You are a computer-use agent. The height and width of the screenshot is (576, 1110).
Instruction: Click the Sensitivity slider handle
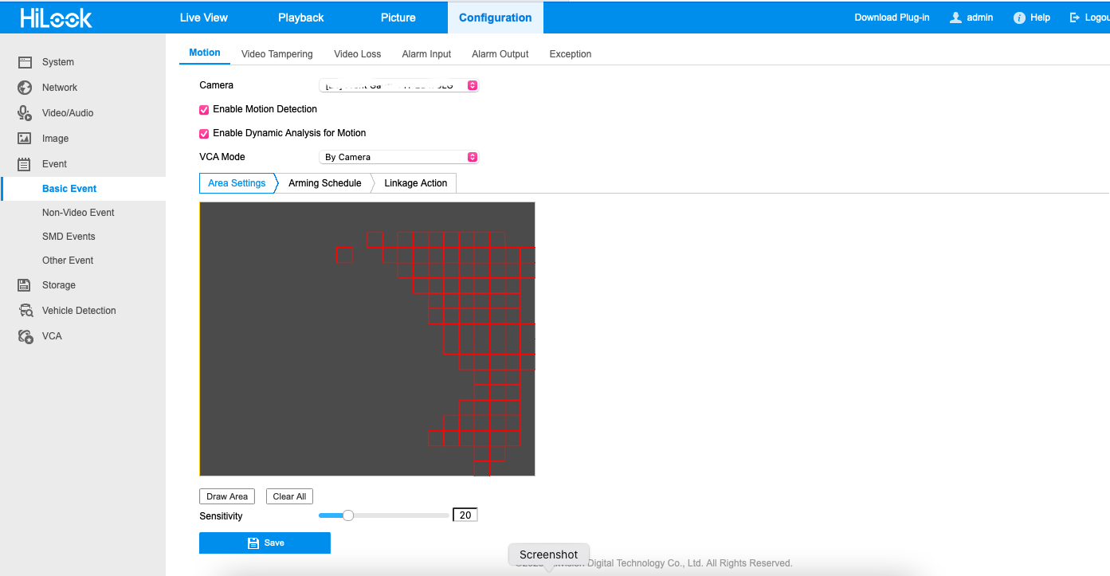(x=348, y=515)
